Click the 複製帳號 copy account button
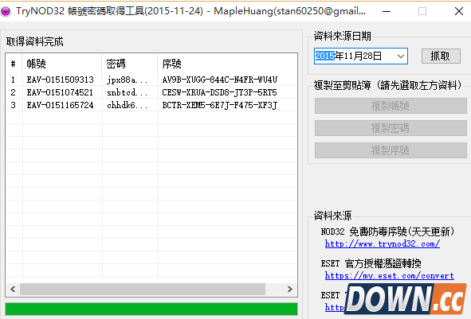 391,106
